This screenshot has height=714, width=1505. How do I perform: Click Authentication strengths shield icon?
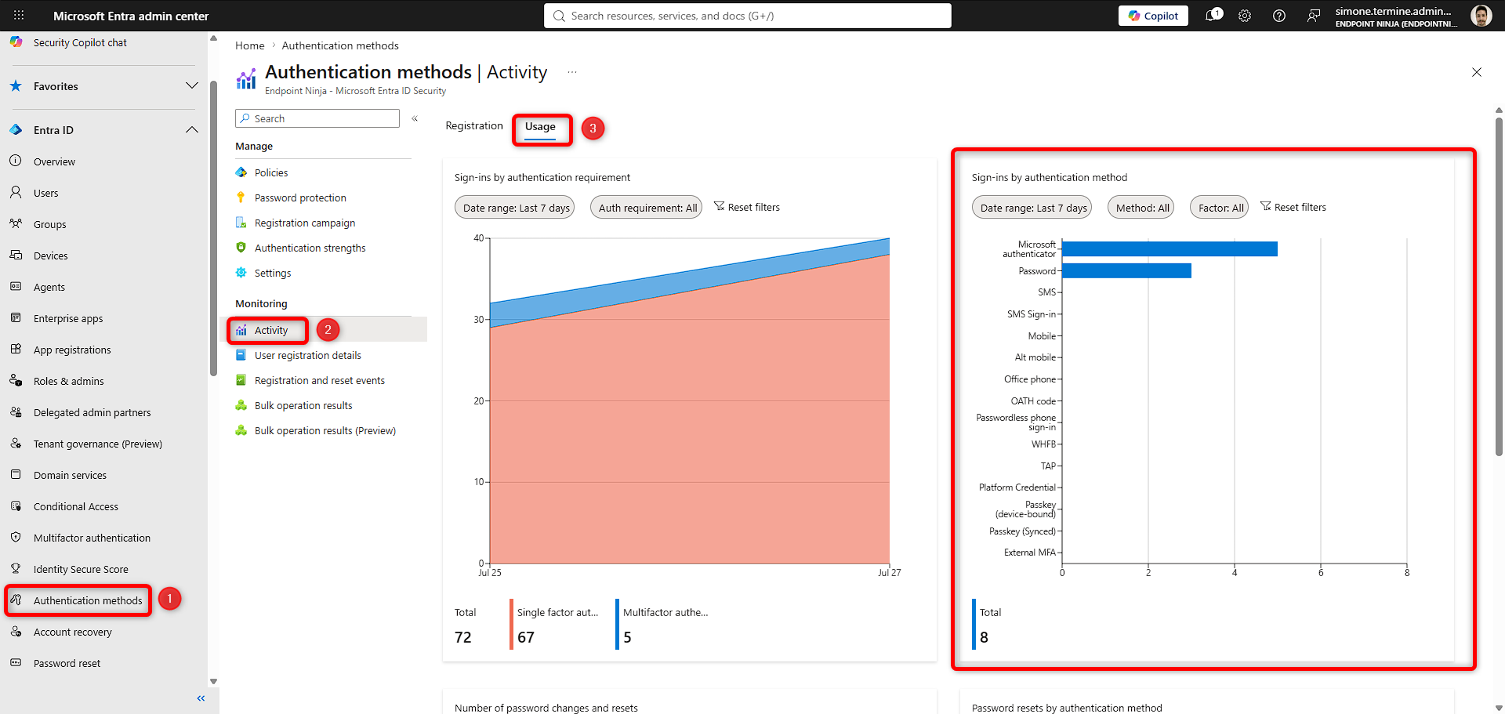tap(241, 248)
